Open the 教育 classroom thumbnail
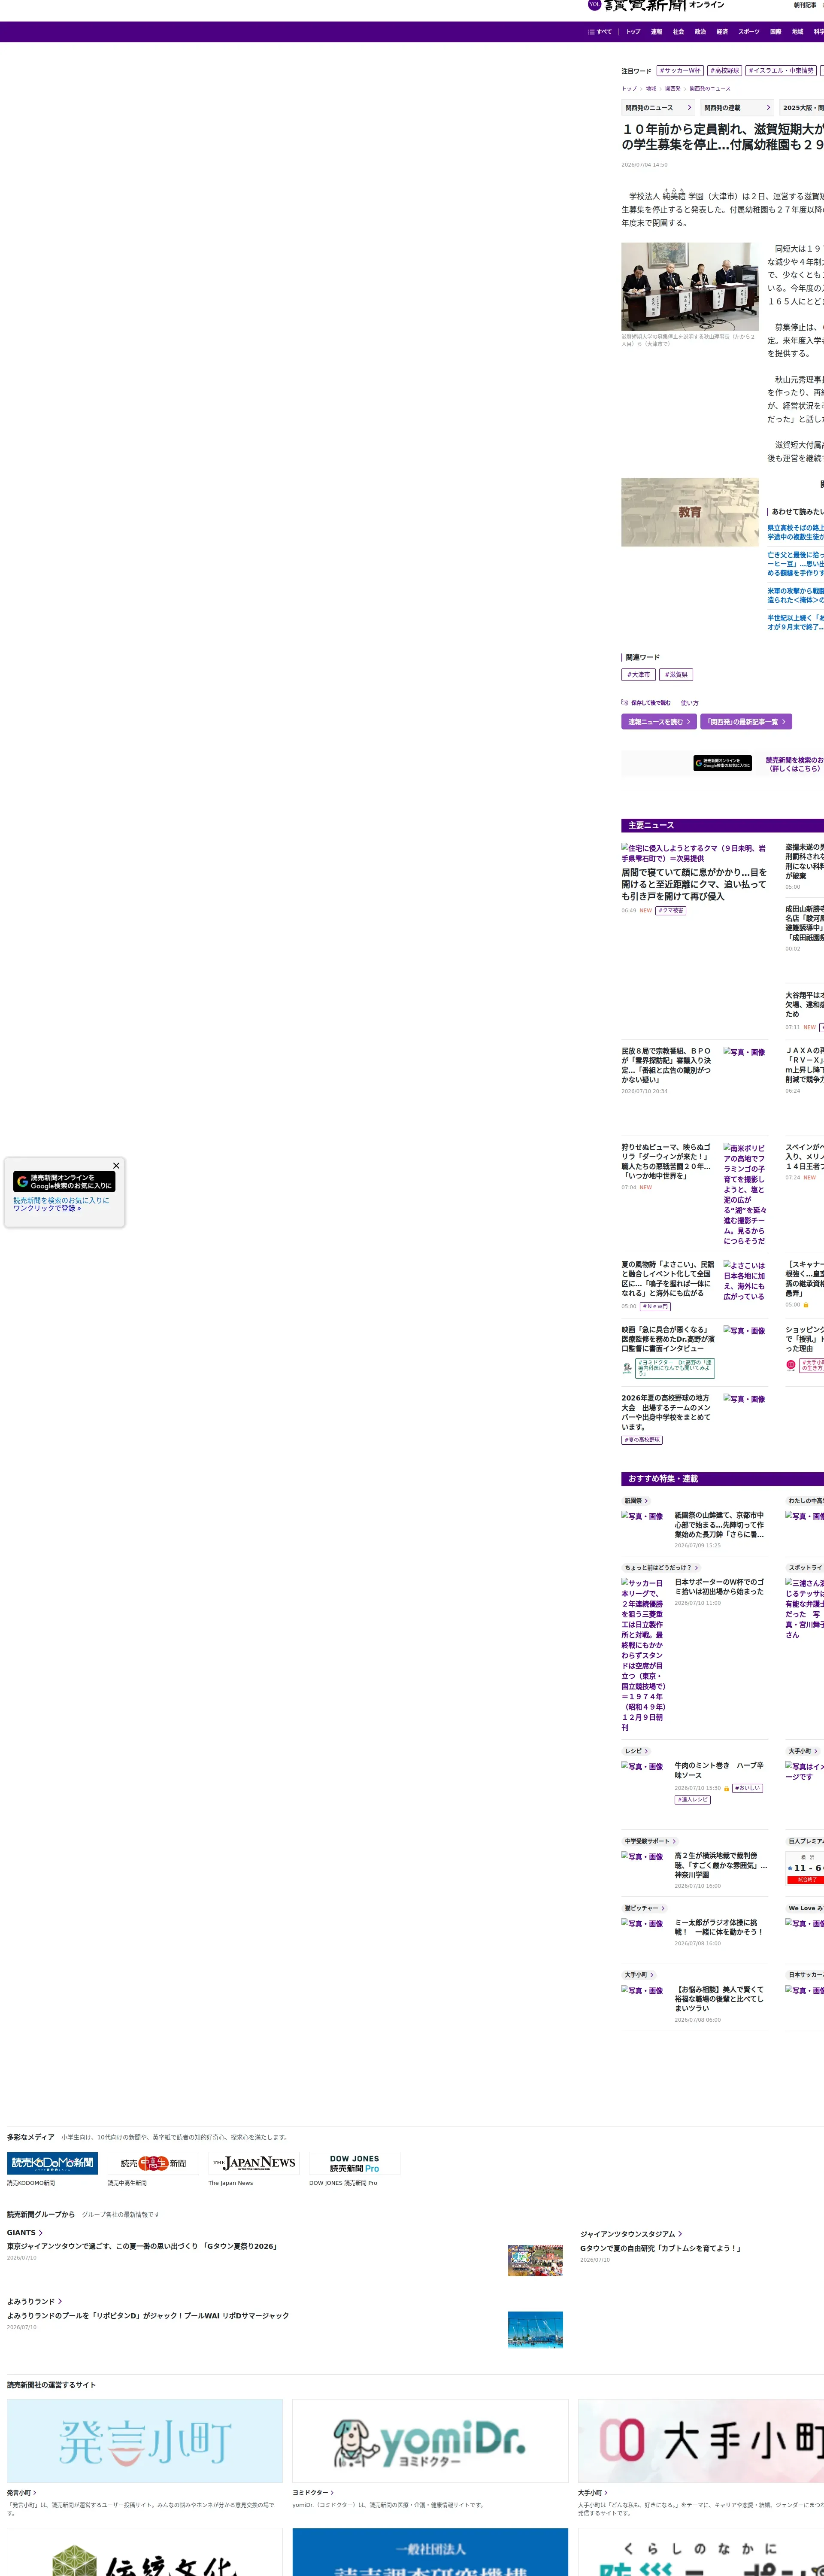This screenshot has height=2576, width=824. pos(690,512)
